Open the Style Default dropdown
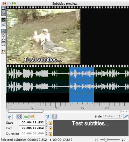 click(113, 116)
